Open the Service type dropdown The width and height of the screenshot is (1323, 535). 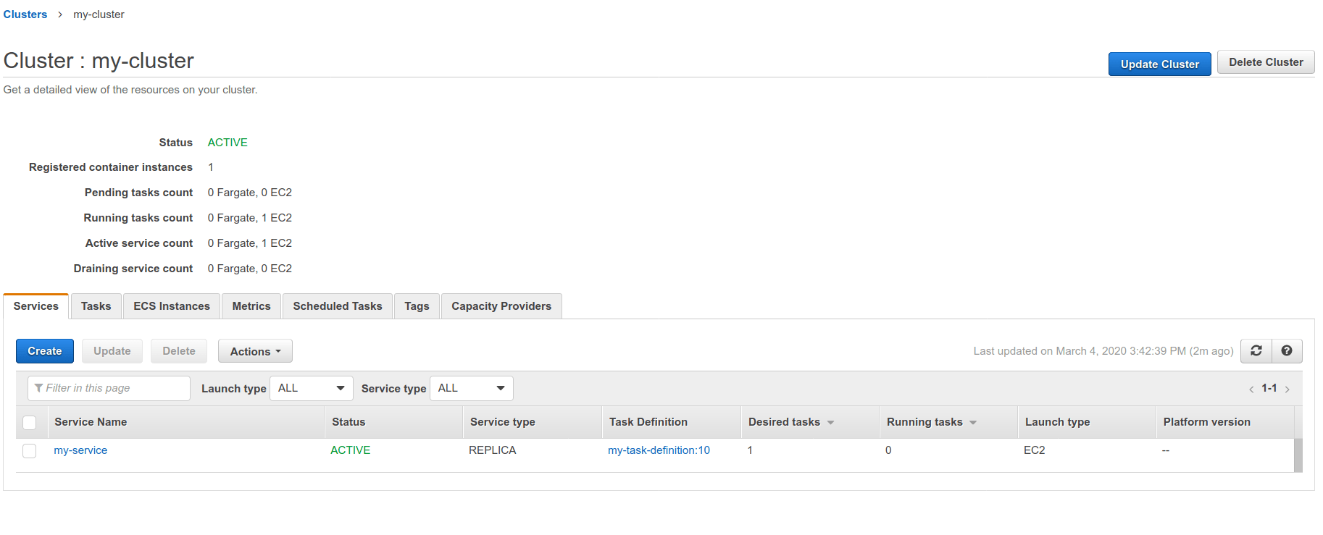(x=471, y=389)
